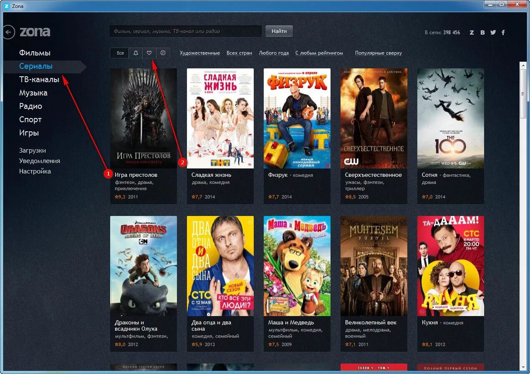The width and height of the screenshot is (530, 374).
Task: Open Загрузки downloads
Action: click(33, 151)
